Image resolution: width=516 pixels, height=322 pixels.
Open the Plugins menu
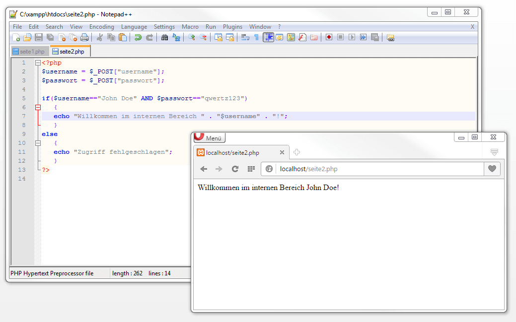click(232, 27)
